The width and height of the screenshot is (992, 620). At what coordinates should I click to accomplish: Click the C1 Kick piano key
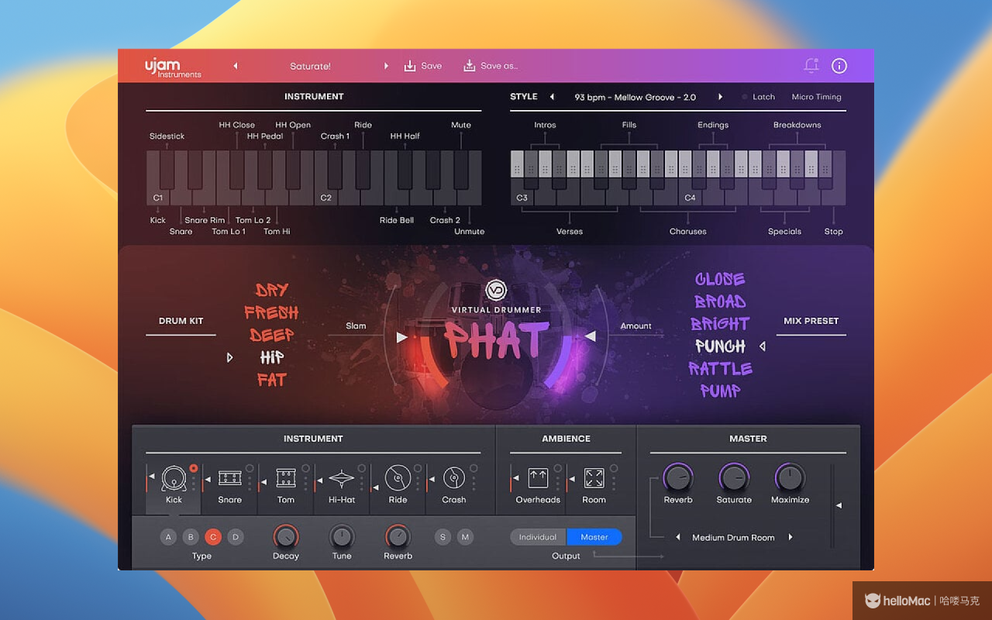click(x=158, y=178)
